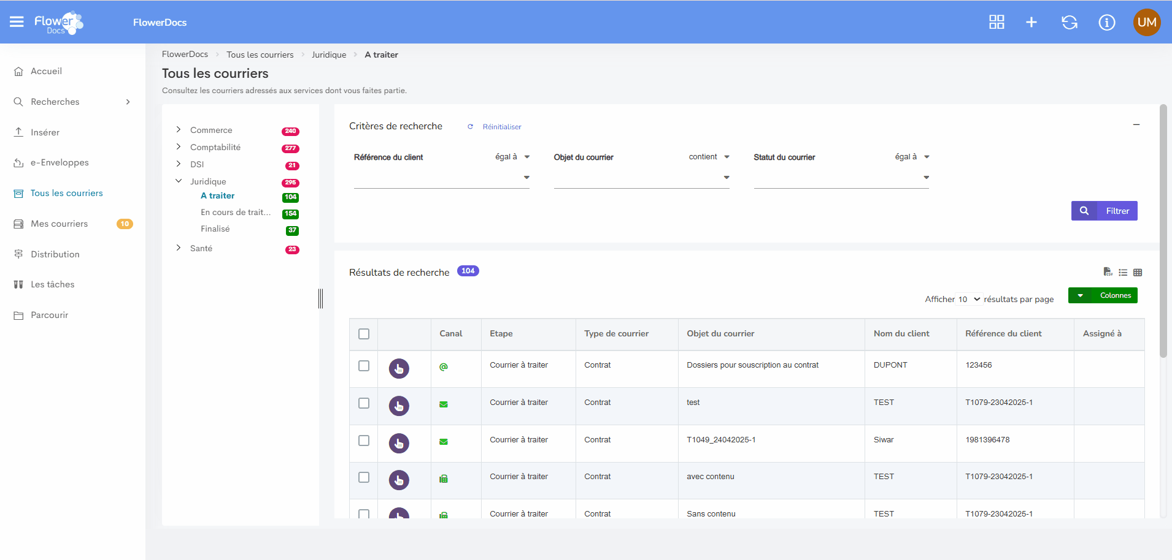
Task: Click the take-action icon on the Siwar row
Action: tap(399, 443)
